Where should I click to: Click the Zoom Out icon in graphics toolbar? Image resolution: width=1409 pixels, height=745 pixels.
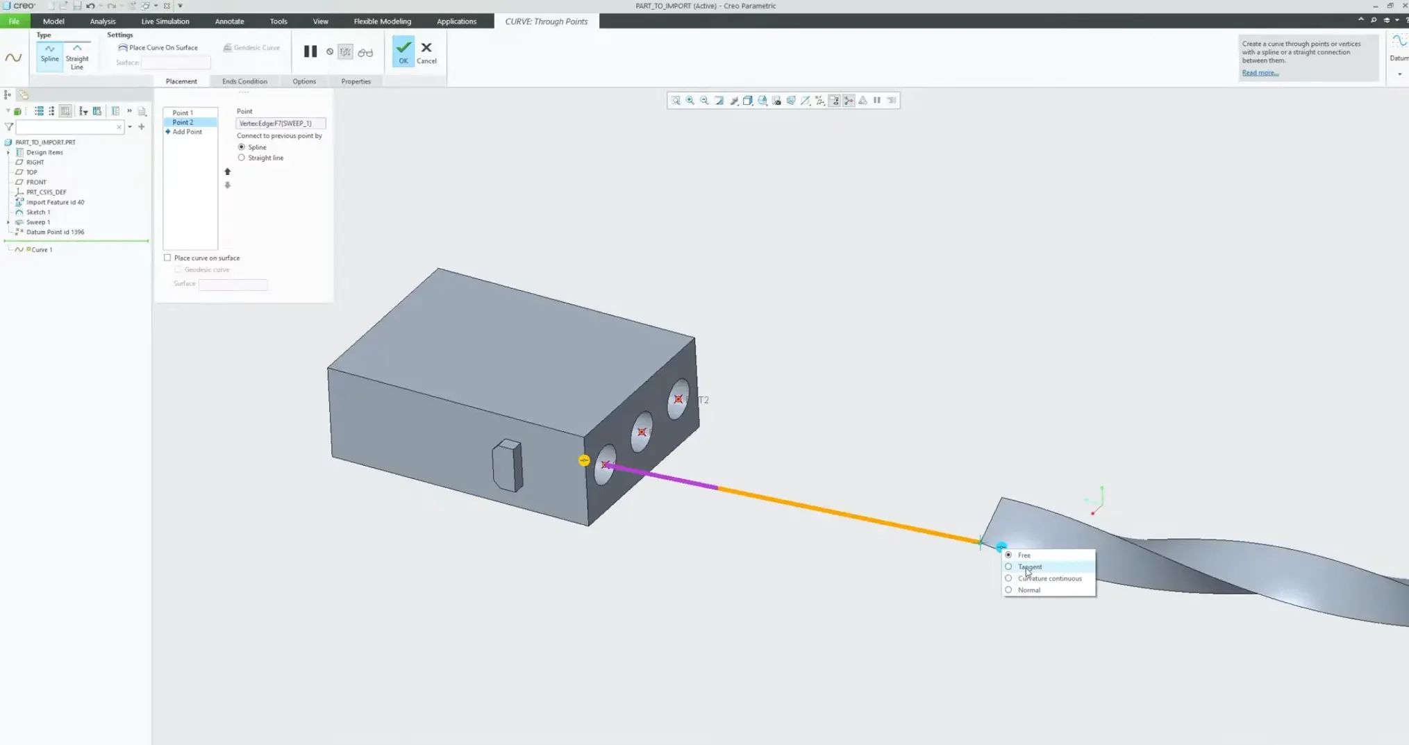tap(704, 101)
